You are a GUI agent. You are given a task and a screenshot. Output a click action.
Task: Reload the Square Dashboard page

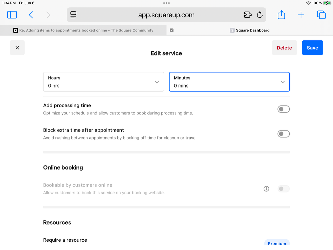point(260,15)
